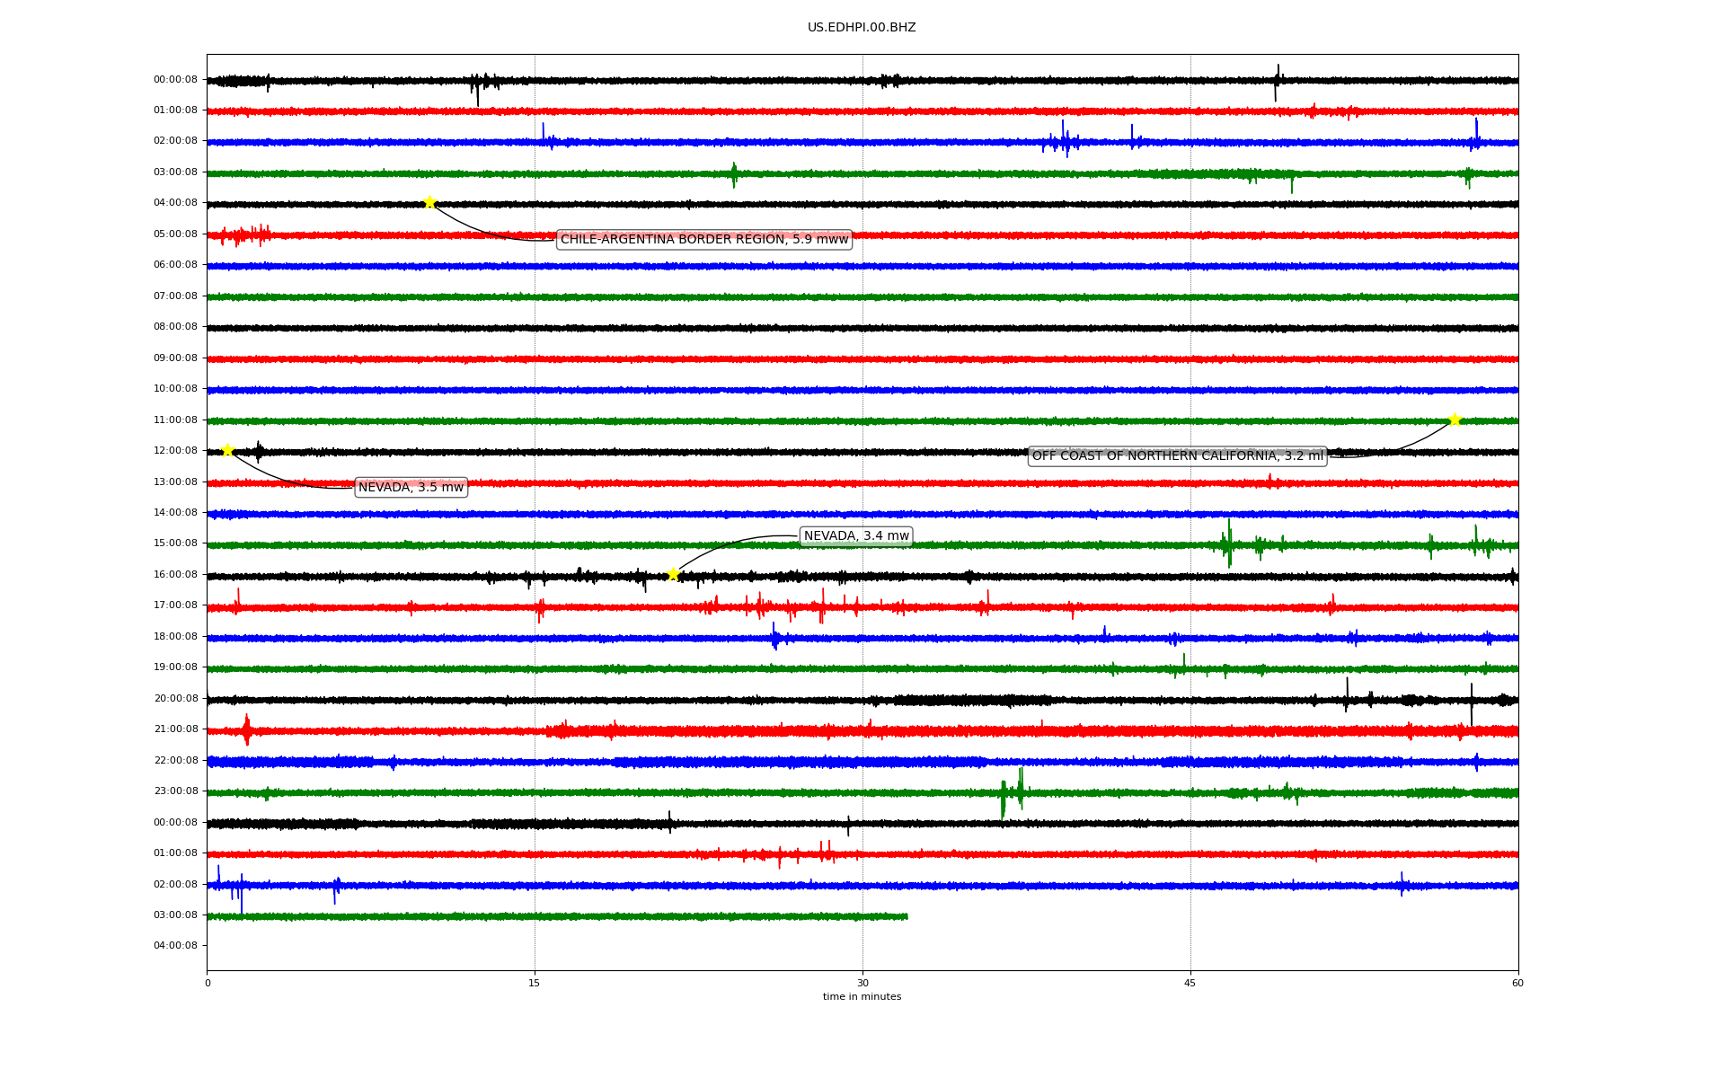The height and width of the screenshot is (1078, 1725).
Task: Click the 23:00:08 row time label
Action: (x=175, y=791)
